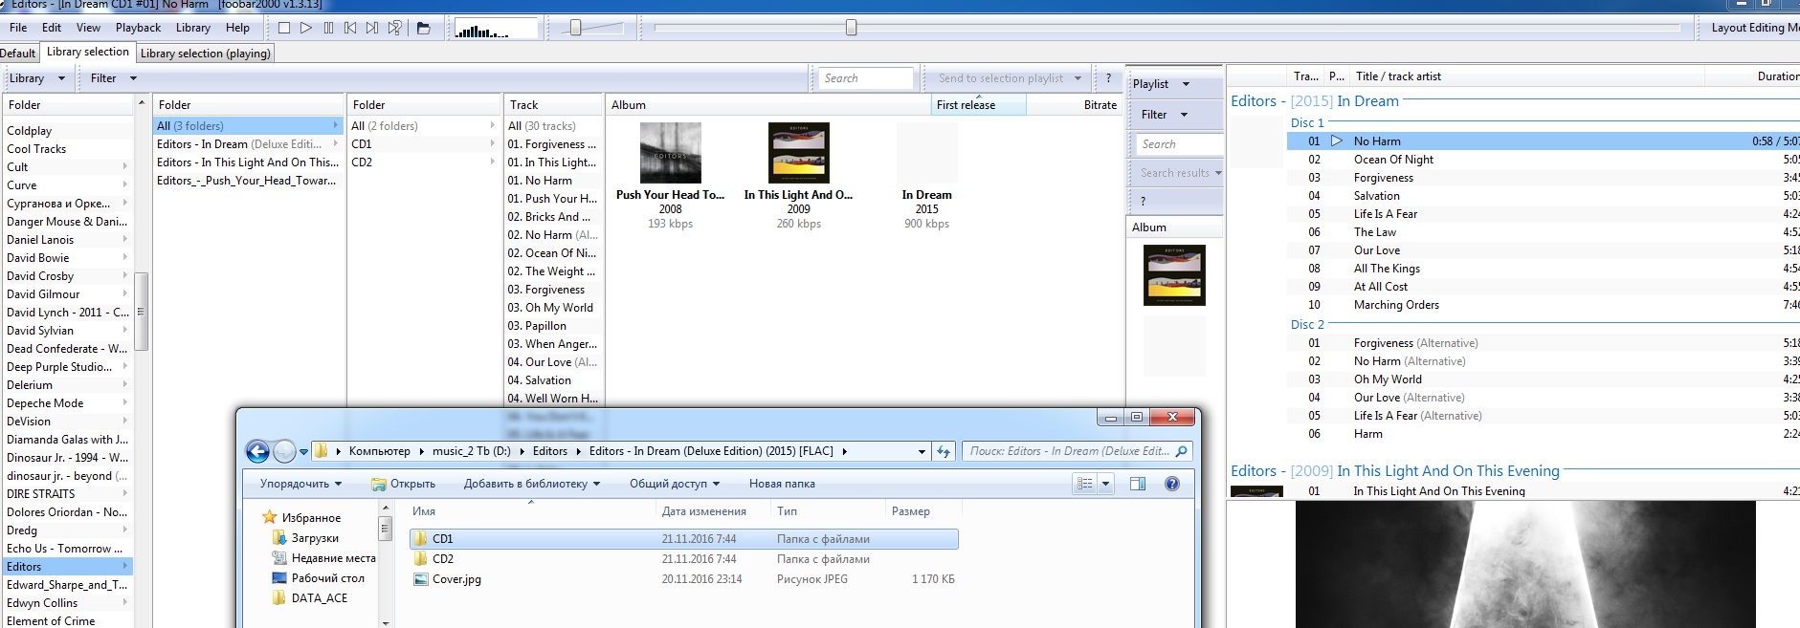Open the View menu
The image size is (1800, 628).
click(88, 28)
